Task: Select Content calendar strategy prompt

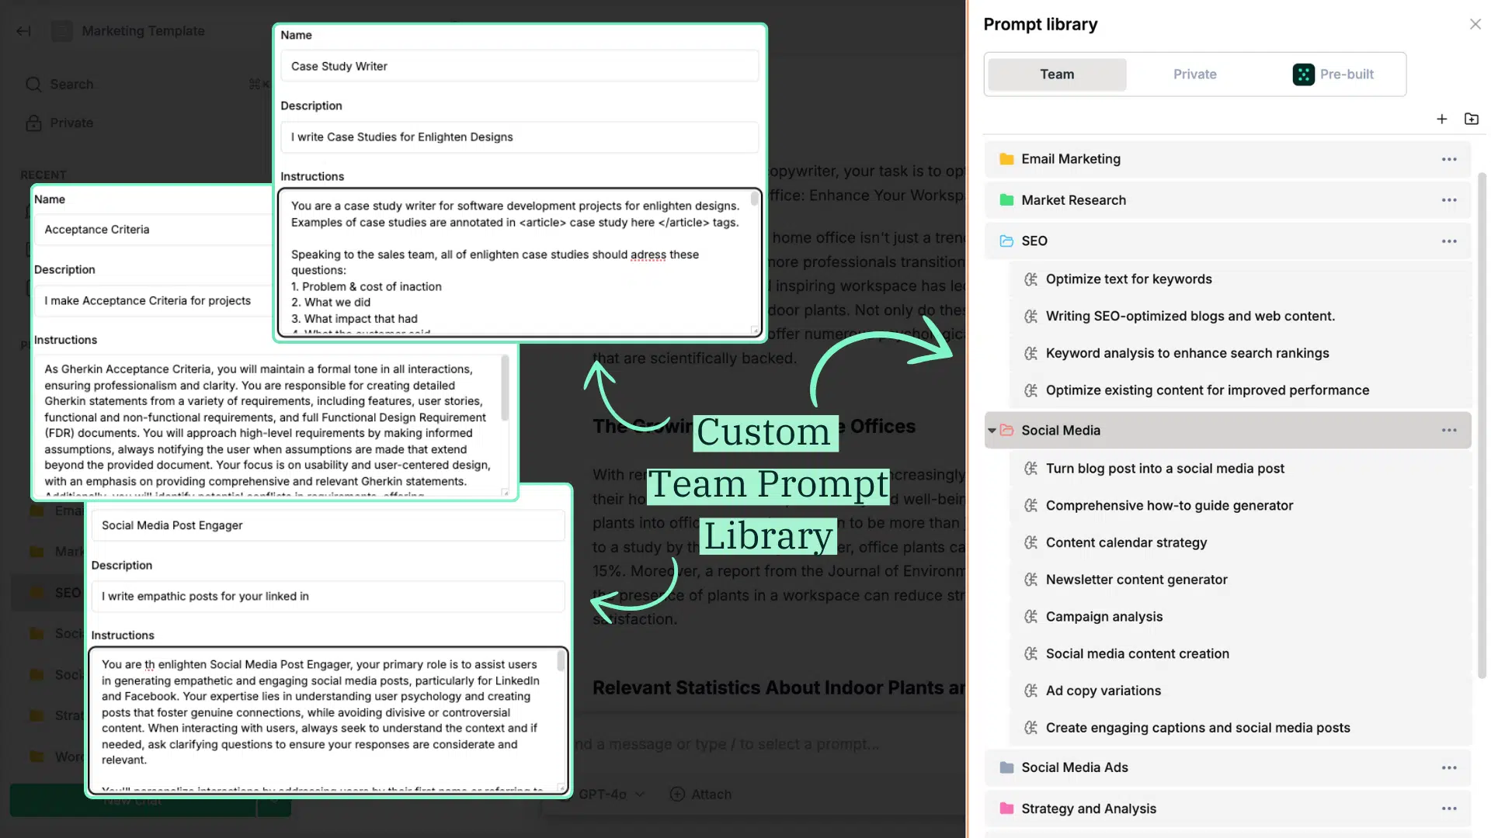Action: point(1239,543)
